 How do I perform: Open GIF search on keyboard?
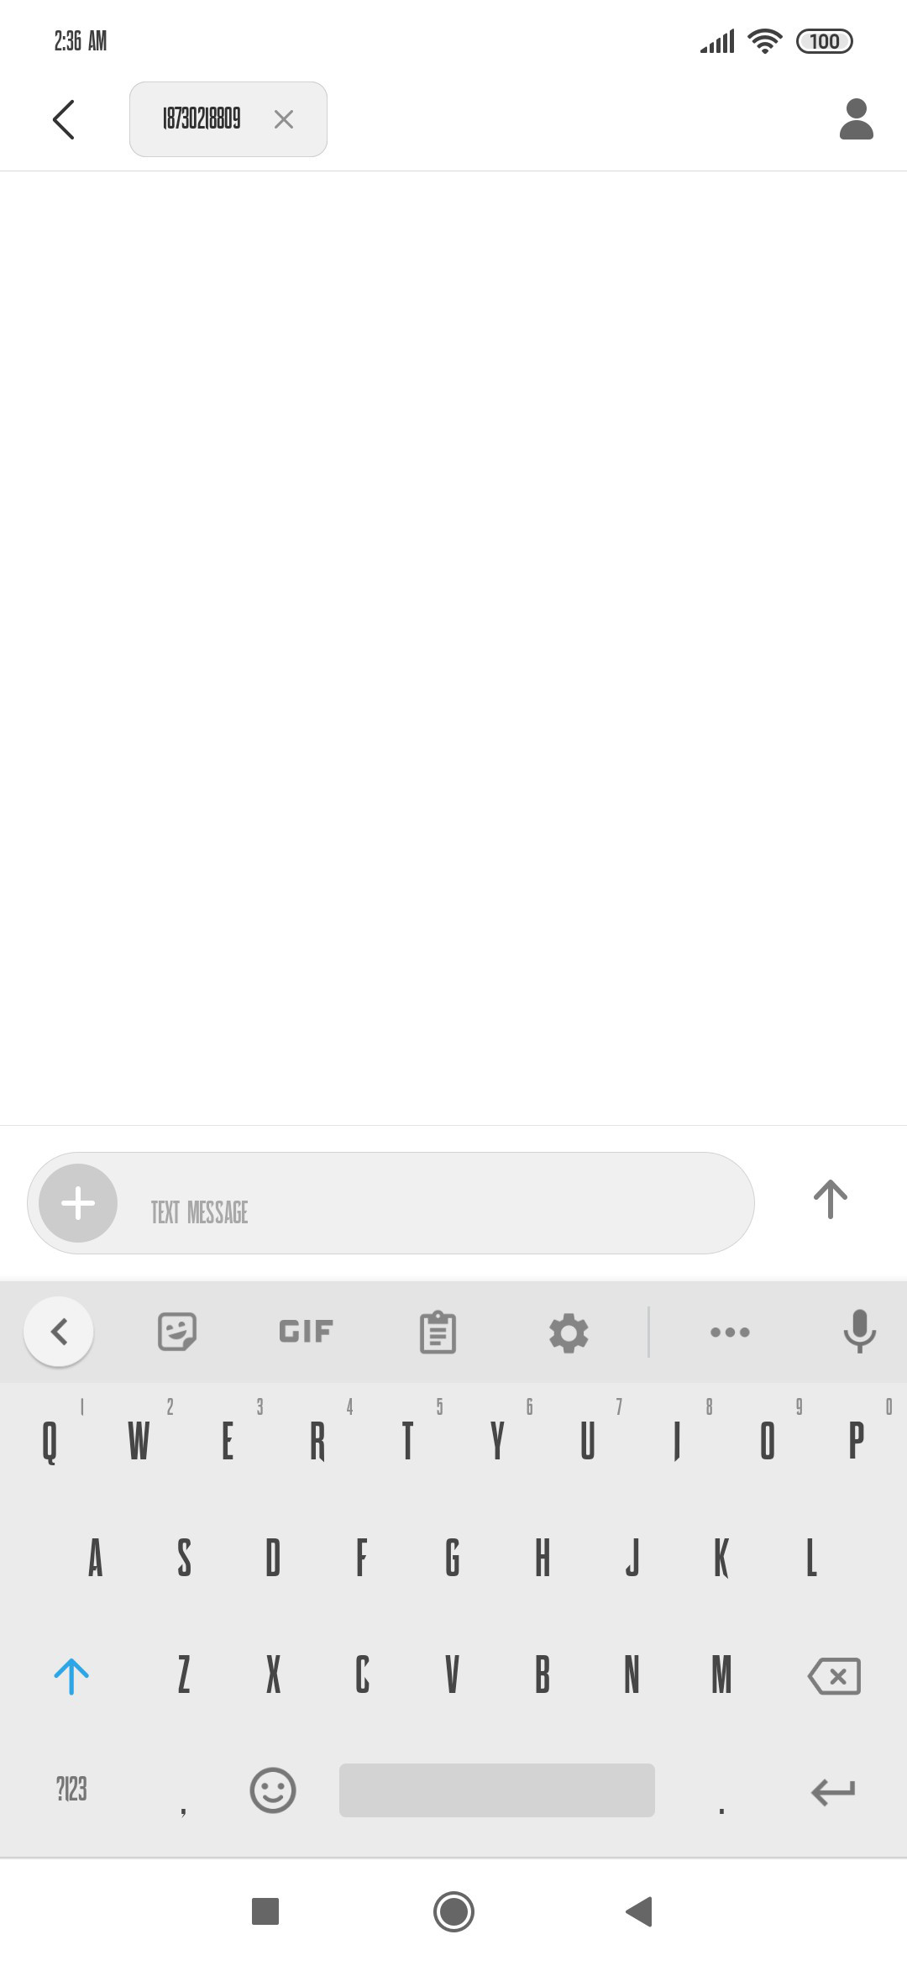pyautogui.click(x=307, y=1332)
